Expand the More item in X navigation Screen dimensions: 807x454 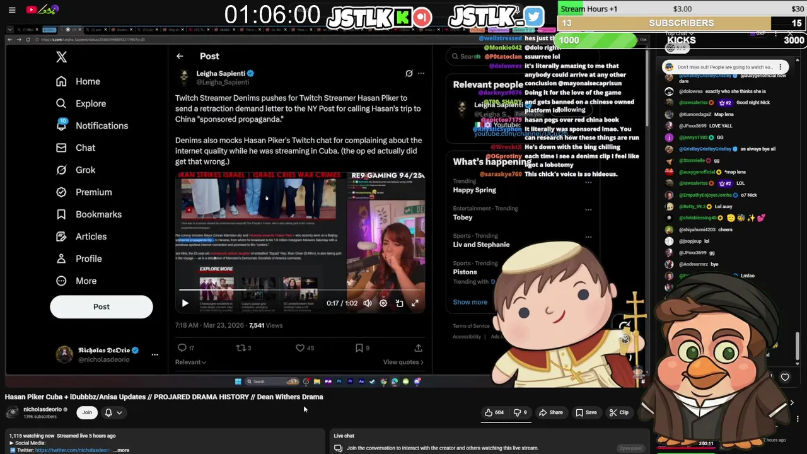pos(76,281)
